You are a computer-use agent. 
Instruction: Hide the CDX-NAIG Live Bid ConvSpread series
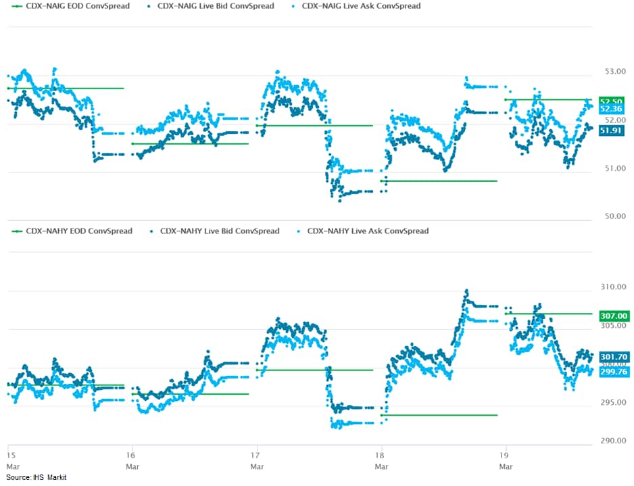215,6
